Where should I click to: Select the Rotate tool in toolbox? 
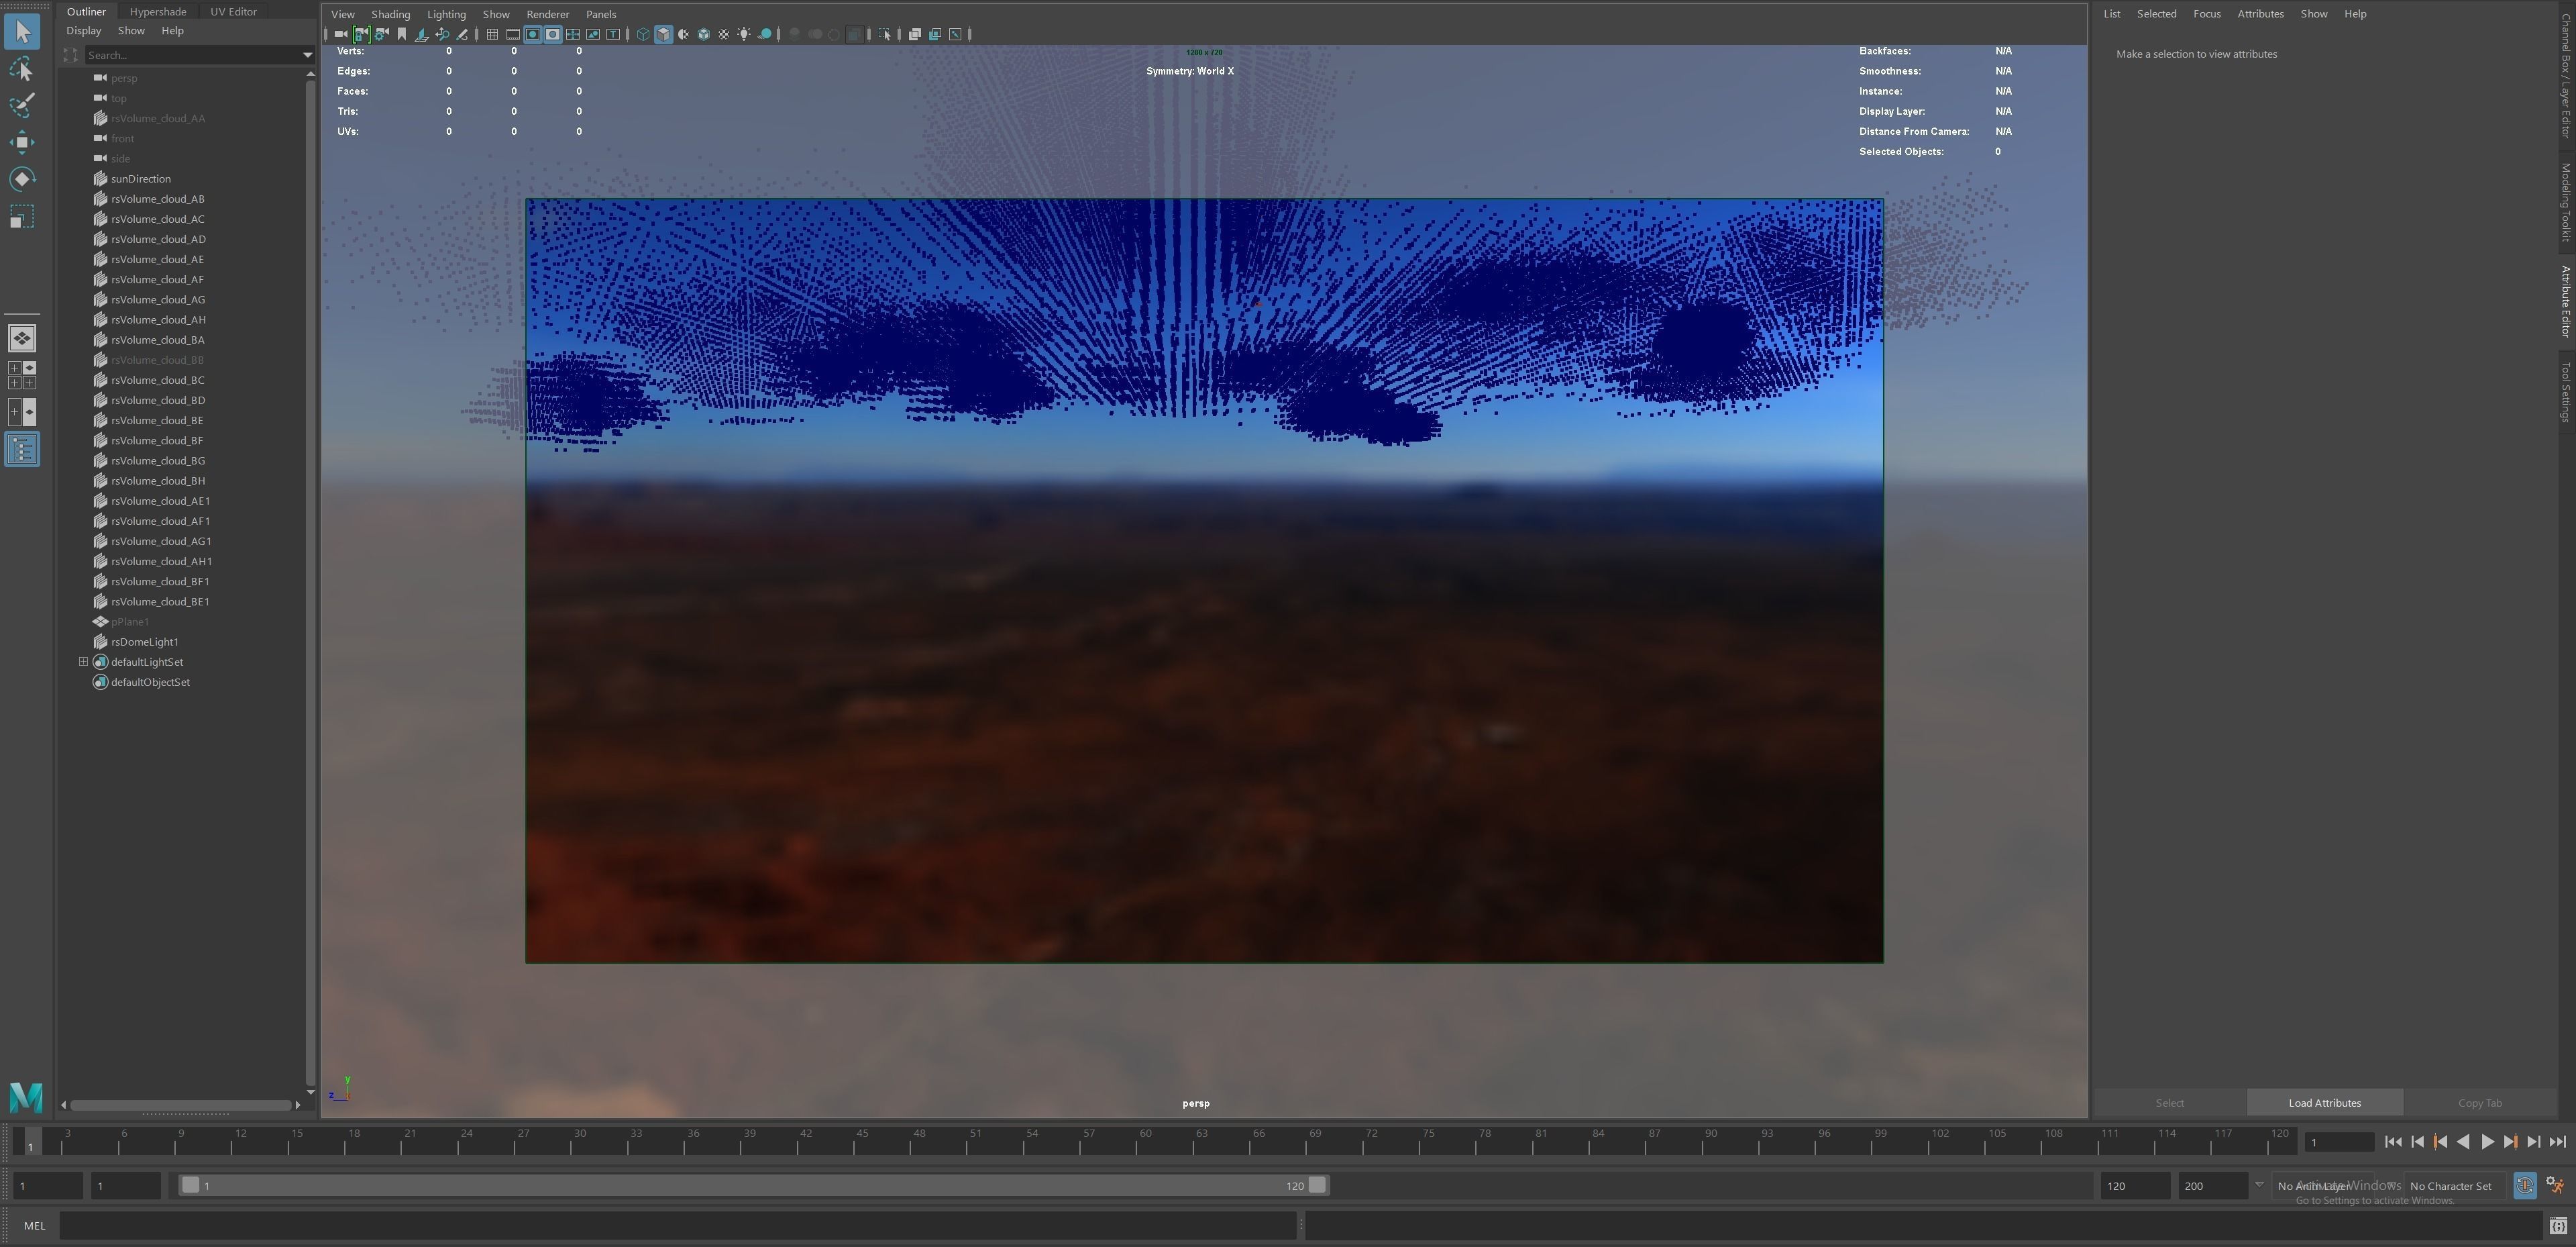click(x=22, y=179)
